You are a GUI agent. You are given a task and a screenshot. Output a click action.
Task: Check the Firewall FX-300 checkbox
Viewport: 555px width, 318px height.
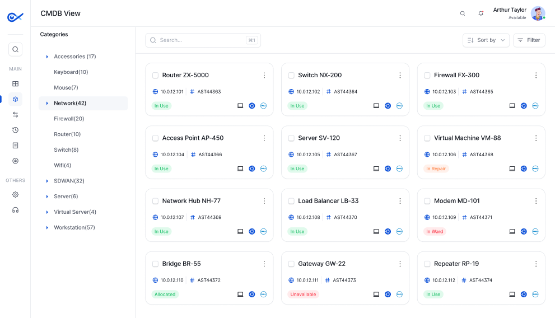427,76
